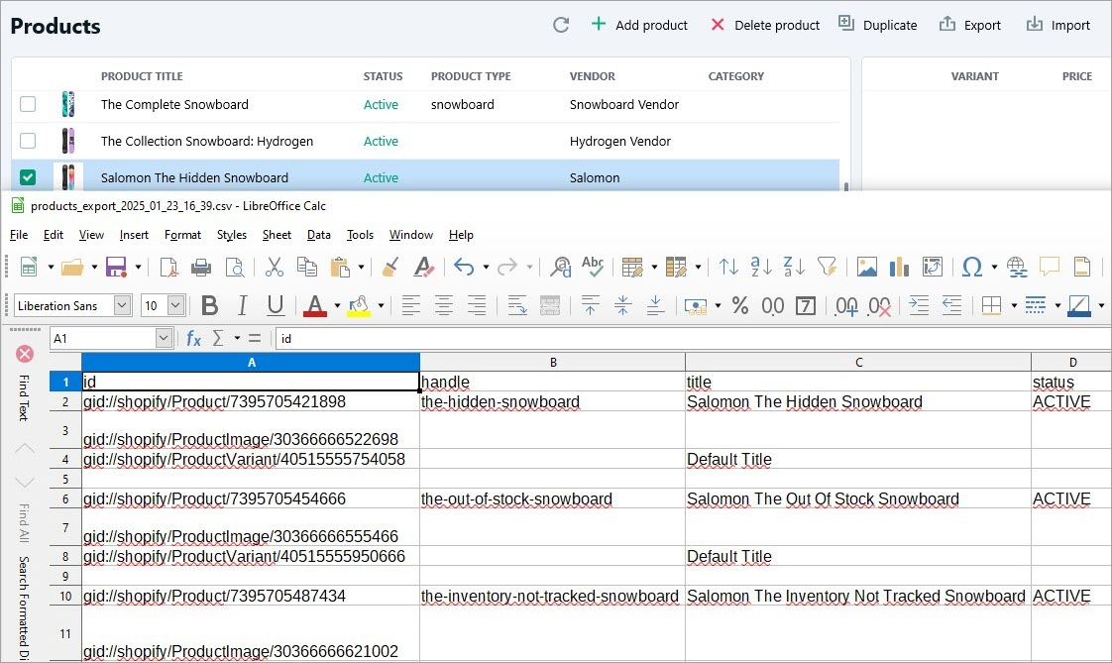Open the Edit menu
1112x663 pixels.
[54, 235]
